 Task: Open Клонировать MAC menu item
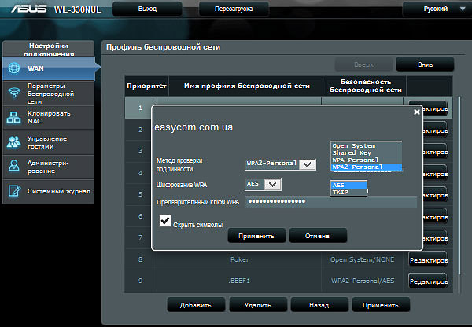[48, 117]
